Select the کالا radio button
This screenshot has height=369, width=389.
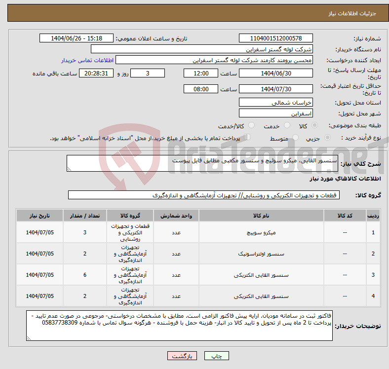click(314, 125)
